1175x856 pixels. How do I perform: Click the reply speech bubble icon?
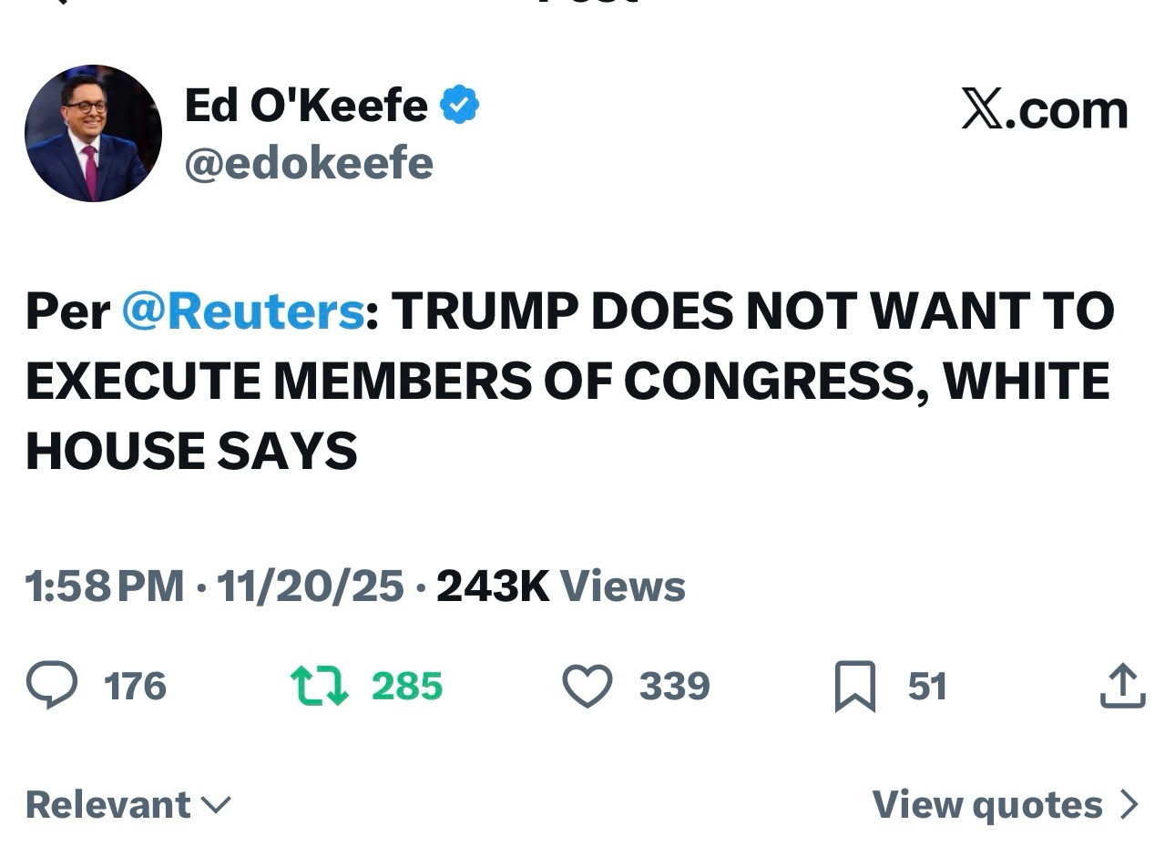pos(52,686)
